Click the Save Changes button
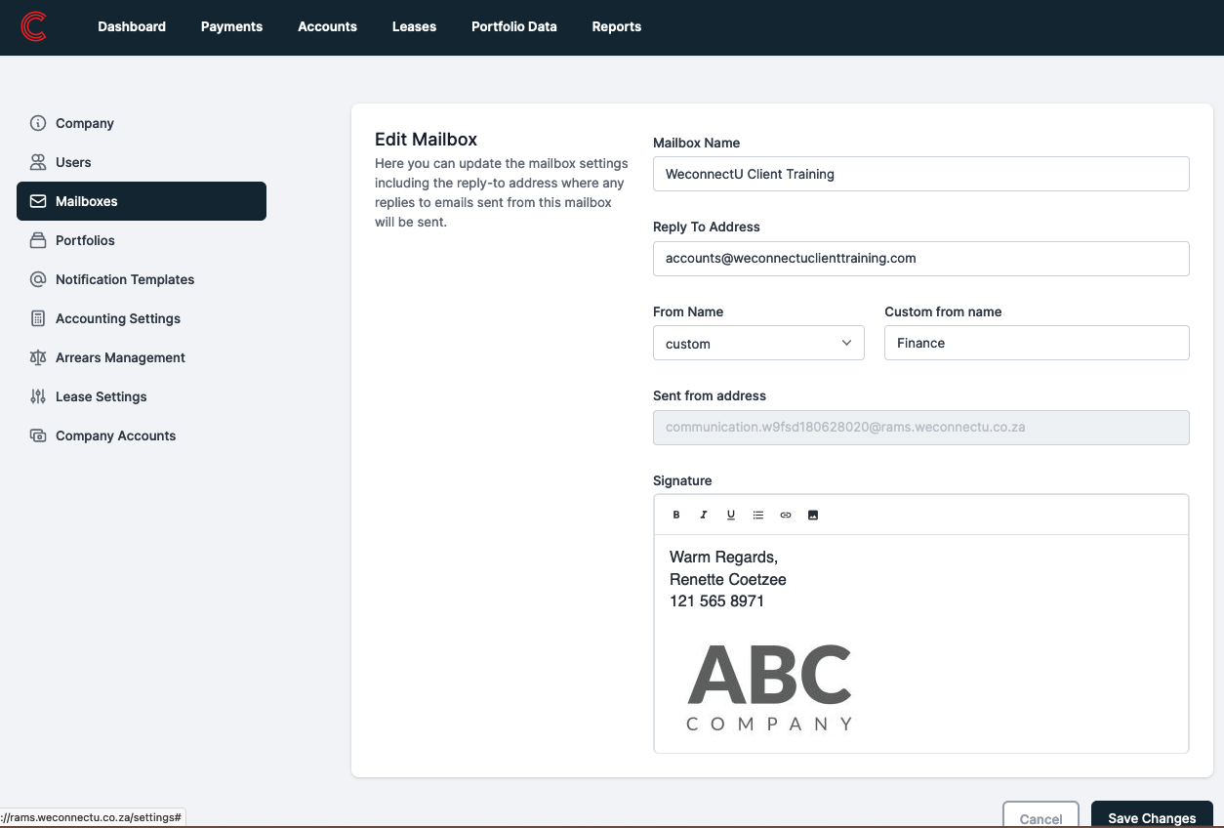 (1152, 816)
